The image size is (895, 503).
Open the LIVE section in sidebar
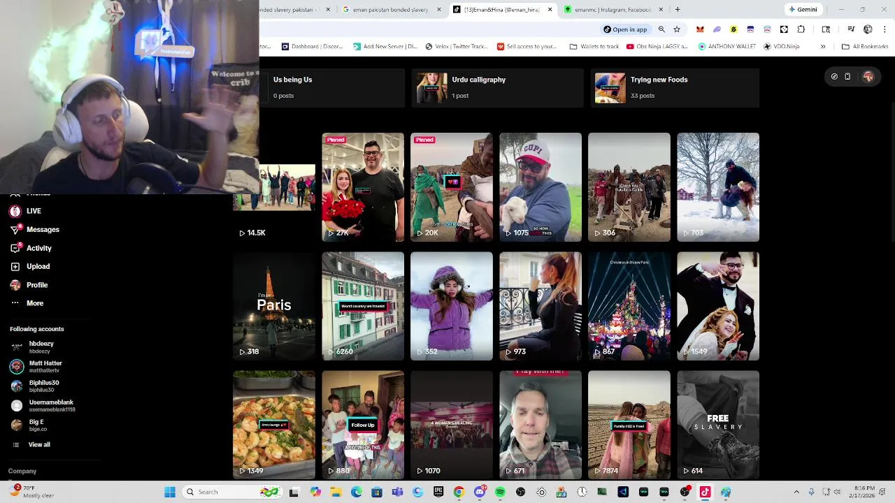tap(25, 211)
